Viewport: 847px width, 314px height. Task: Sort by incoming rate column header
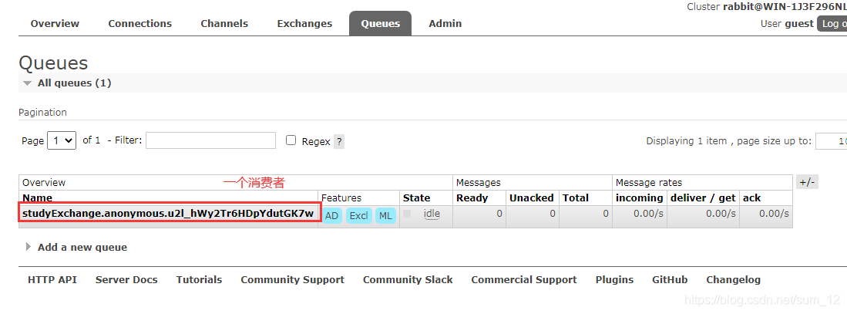click(640, 198)
